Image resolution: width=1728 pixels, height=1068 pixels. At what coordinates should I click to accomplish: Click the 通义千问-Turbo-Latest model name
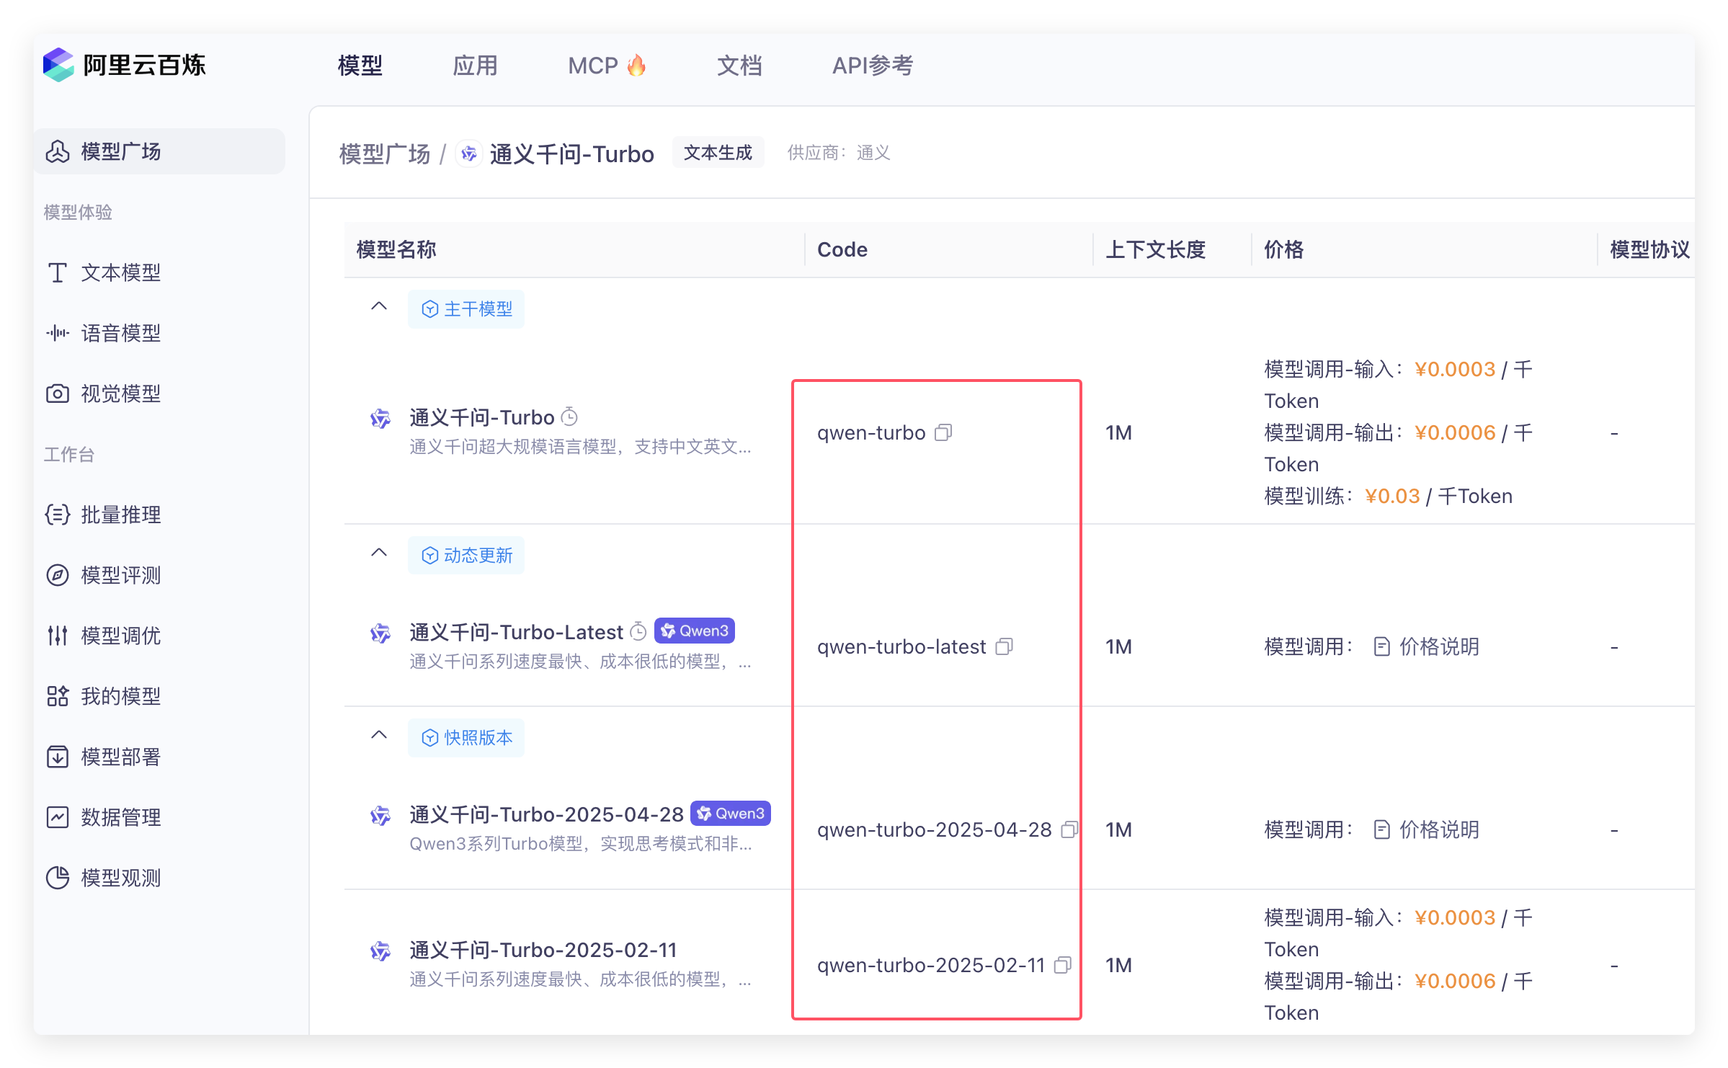tap(516, 632)
